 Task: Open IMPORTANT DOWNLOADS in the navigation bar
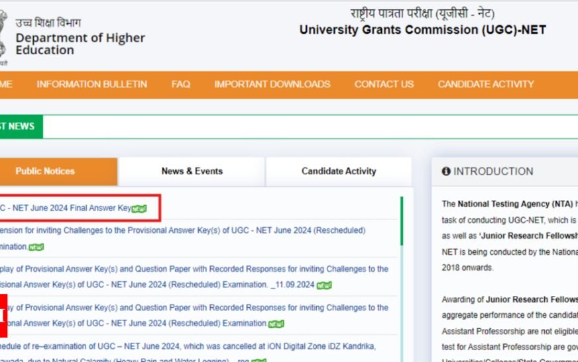[272, 84]
